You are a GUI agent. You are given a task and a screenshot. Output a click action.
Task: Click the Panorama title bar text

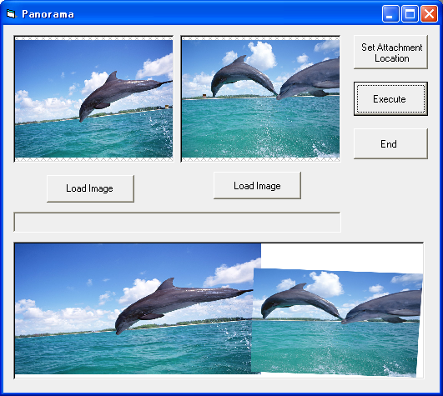(48, 14)
